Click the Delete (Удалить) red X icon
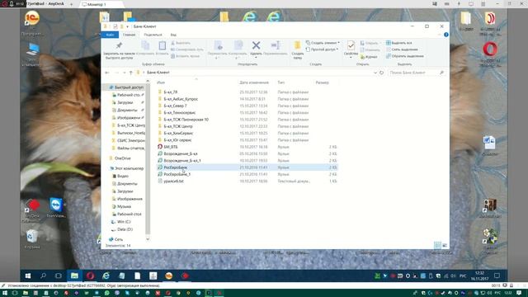 click(x=256, y=45)
